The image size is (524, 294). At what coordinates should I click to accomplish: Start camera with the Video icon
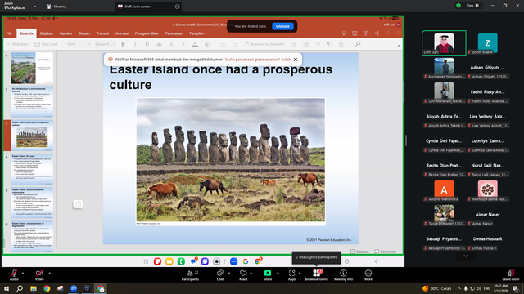tap(39, 274)
